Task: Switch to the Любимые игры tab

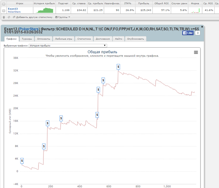Action: point(64,39)
